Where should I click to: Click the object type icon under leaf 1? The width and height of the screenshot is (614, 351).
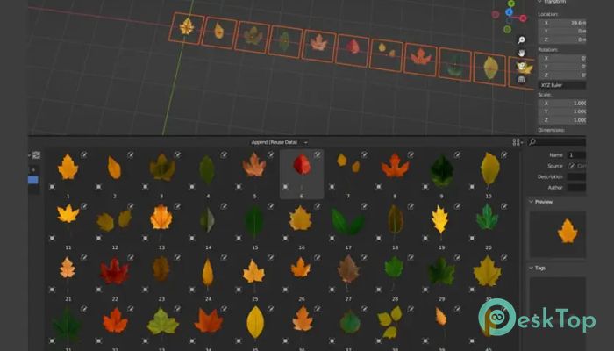click(52, 187)
